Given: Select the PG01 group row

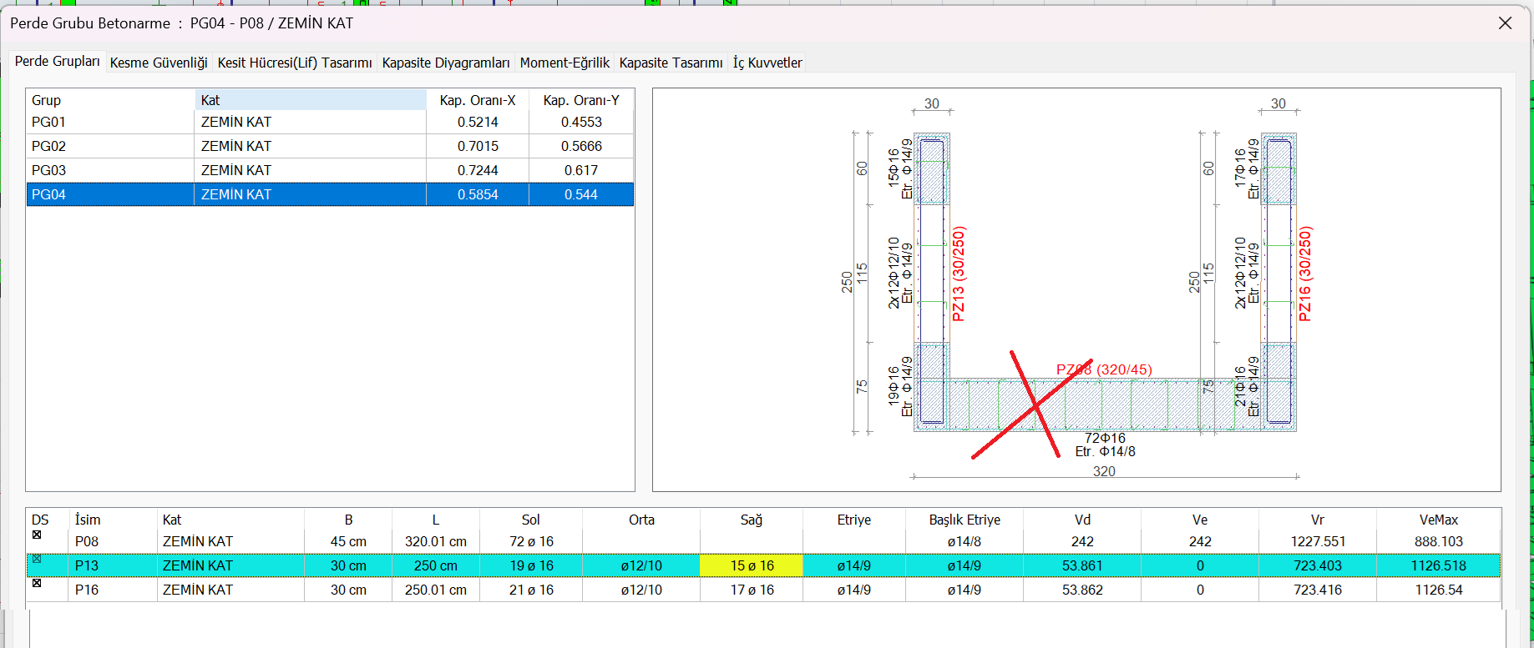Looking at the screenshot, I should [49, 122].
